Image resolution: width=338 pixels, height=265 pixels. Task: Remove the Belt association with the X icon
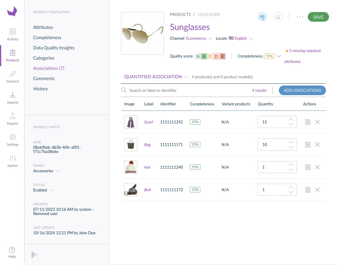click(x=317, y=190)
